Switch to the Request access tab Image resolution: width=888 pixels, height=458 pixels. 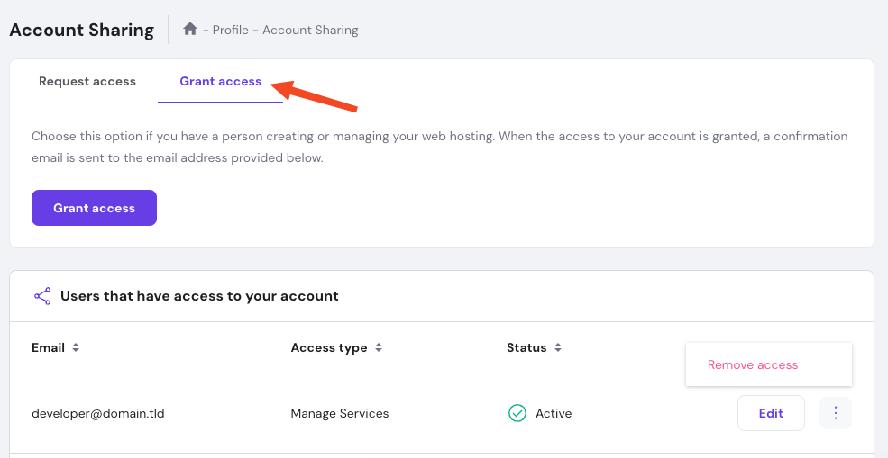point(87,82)
